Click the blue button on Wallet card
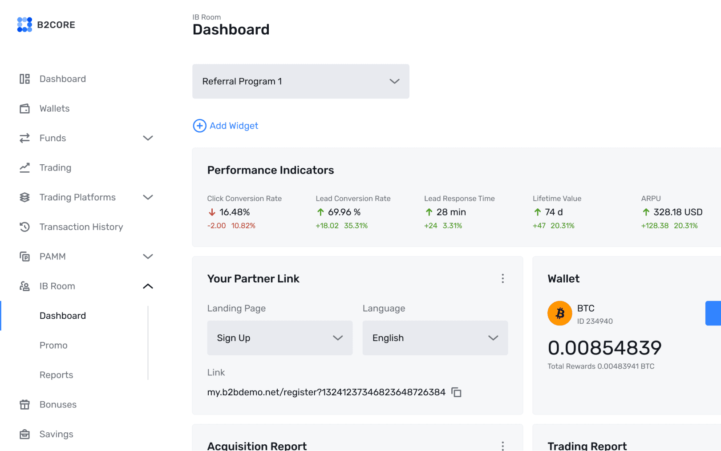 coord(713,313)
